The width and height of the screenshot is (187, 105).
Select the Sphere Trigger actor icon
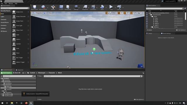tap(14, 62)
